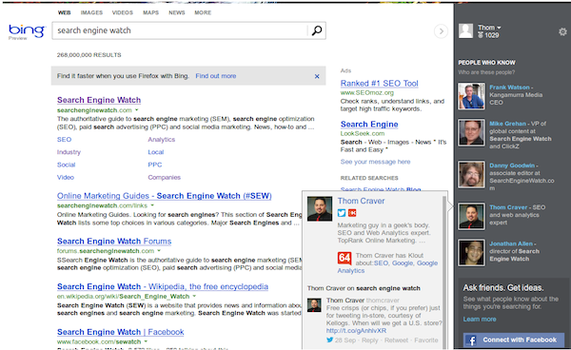Click the round right-arrow sidebar button

coord(441,31)
